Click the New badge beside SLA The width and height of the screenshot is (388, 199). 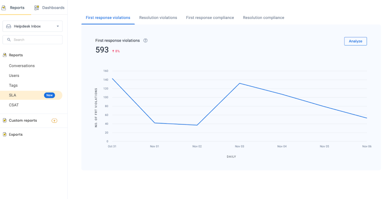[50, 95]
